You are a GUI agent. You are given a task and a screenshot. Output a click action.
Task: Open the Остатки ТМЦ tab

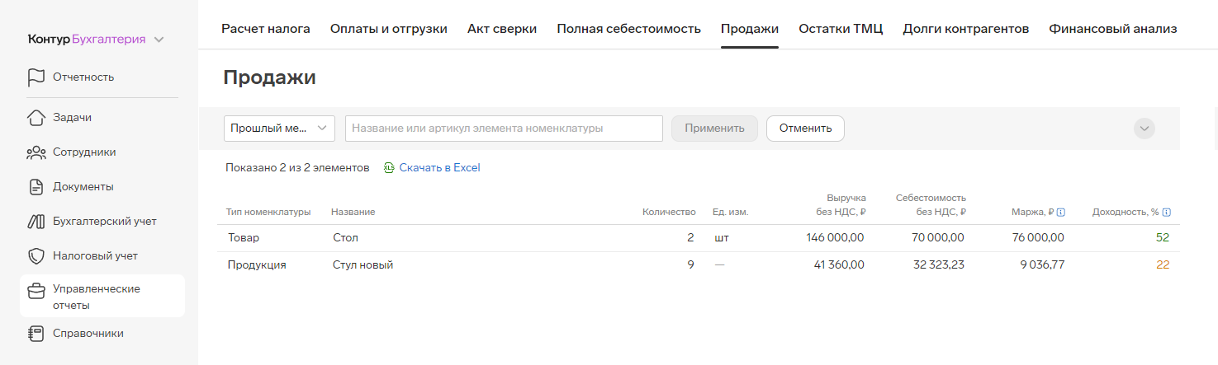pos(841,29)
